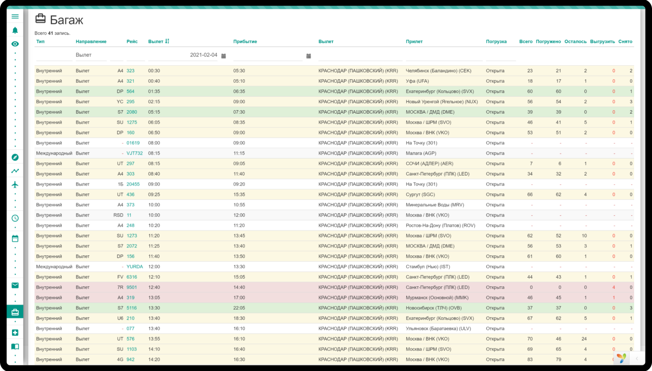
Task: Open flight link VJT732
Action: (135, 154)
